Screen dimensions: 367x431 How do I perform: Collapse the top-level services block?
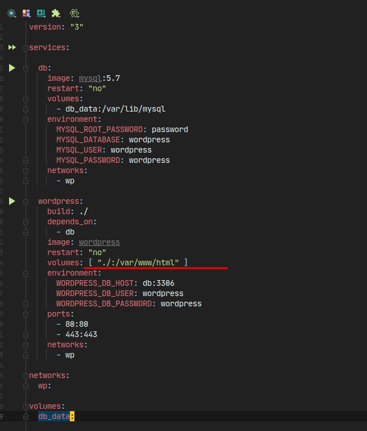[x=26, y=48]
